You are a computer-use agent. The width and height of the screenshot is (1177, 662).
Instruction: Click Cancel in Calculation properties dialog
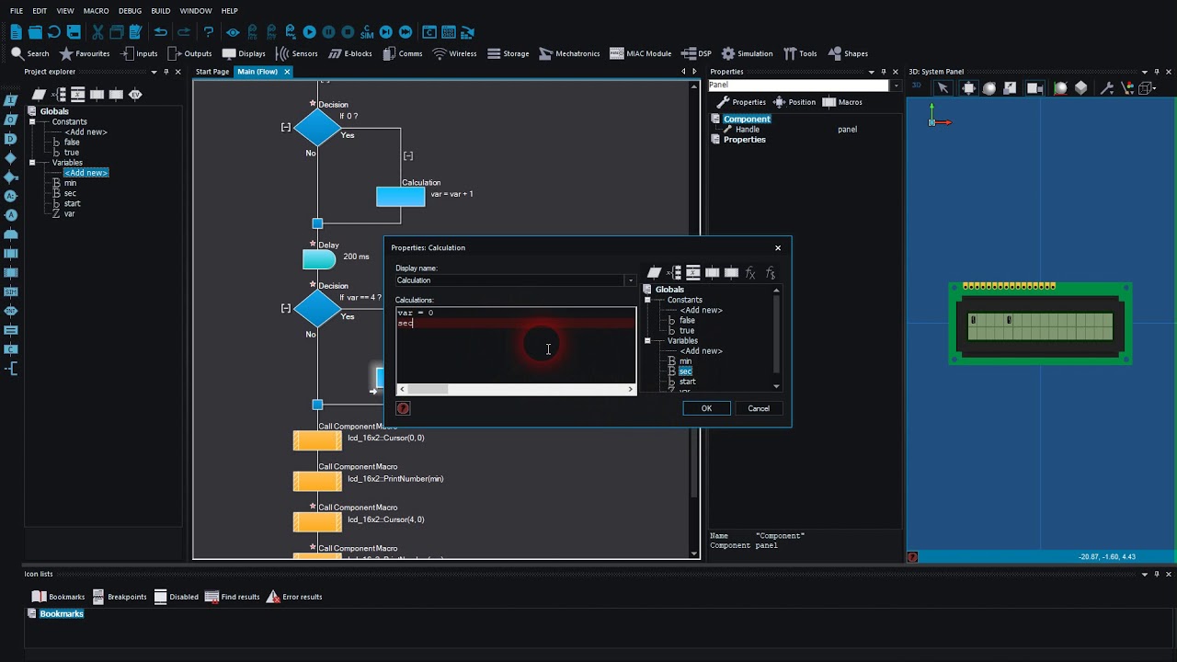759,408
